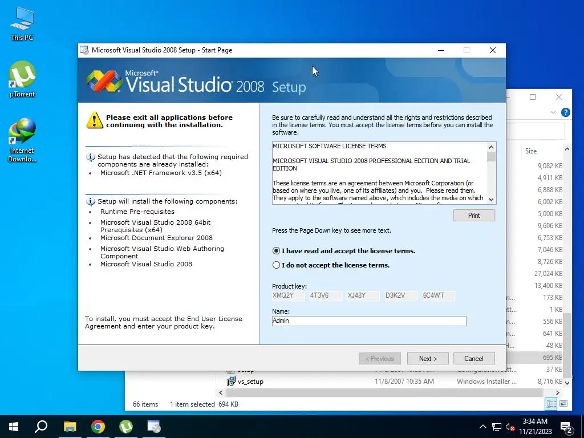Click the Name field containing Admin
This screenshot has height=438, width=584.
pyautogui.click(x=369, y=321)
